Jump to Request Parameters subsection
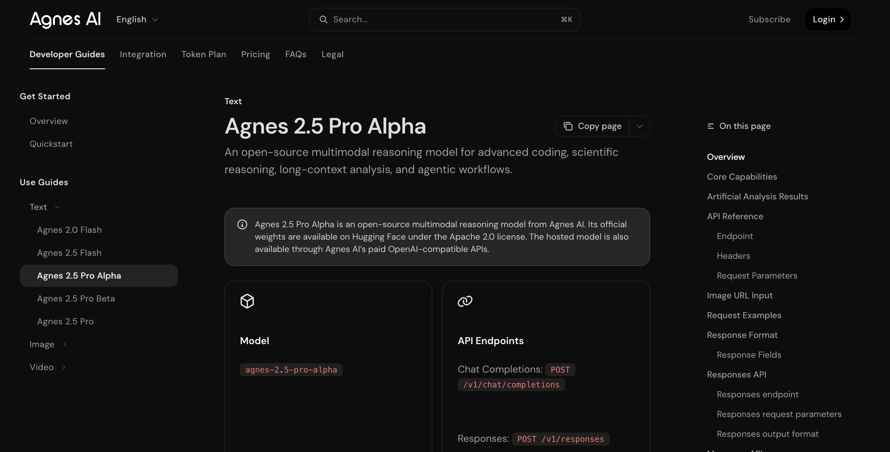 [x=756, y=275]
